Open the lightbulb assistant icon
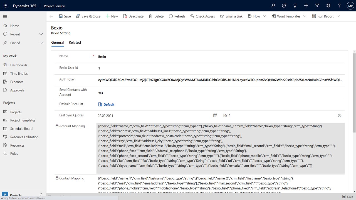The height and width of the screenshot is (200, 356). click(x=295, y=6)
